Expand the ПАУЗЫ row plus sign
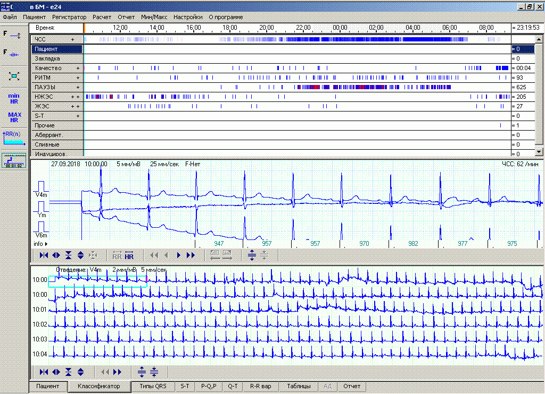 [x=78, y=88]
